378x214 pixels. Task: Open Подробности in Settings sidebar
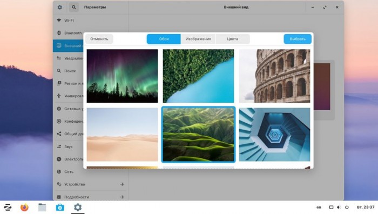[90, 197]
